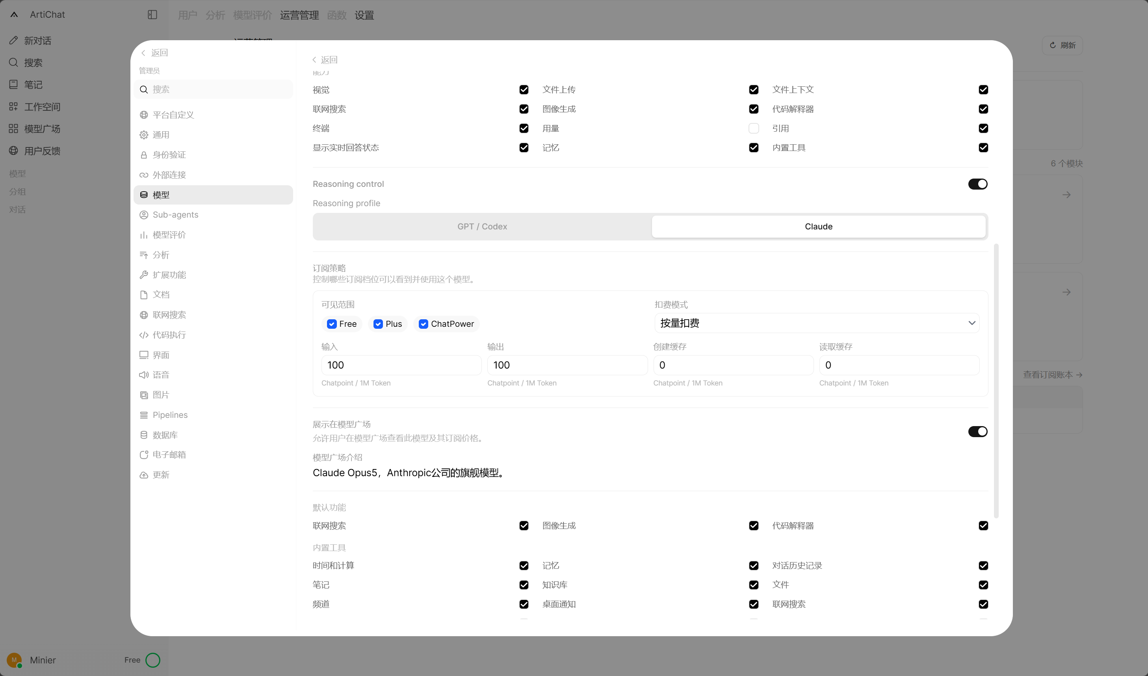The image size is (1148, 676).
Task: Enable the 用量 capability checkbox
Action: point(754,128)
